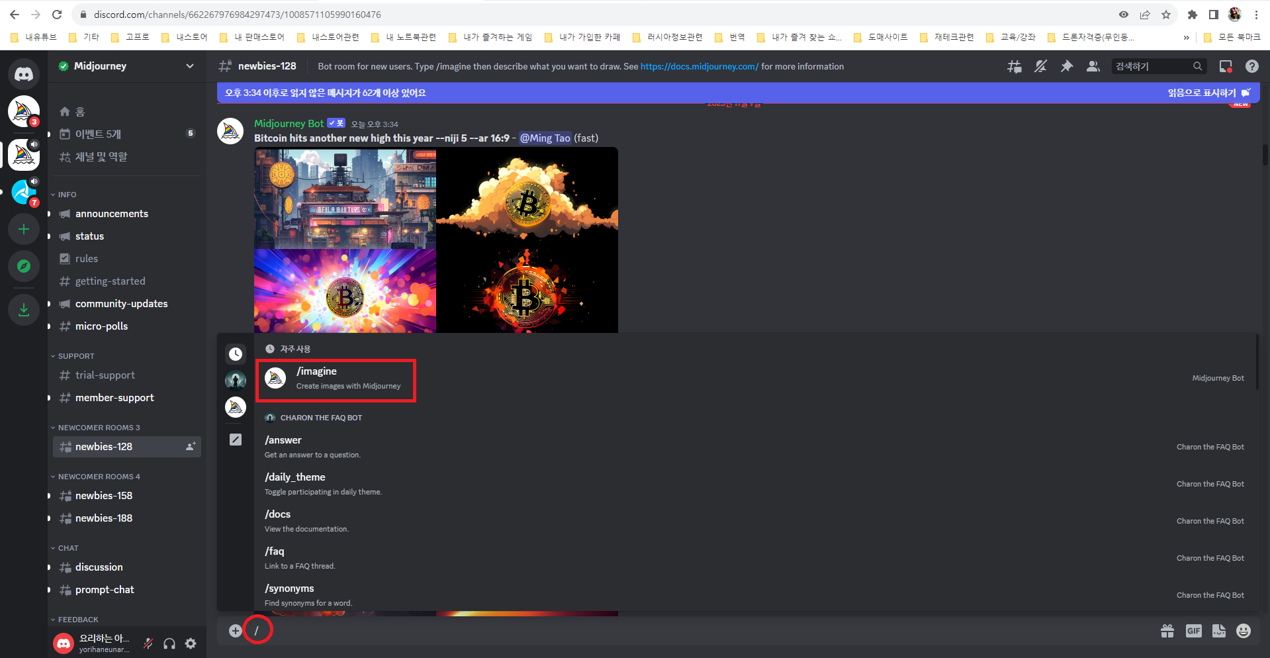Viewport: 1270px width, 658px height.
Task: Open Chrome extensions puzzle icon
Action: (x=1193, y=15)
